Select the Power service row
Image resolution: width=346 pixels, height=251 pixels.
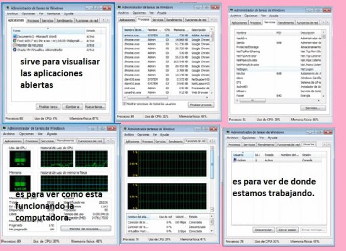278,95
